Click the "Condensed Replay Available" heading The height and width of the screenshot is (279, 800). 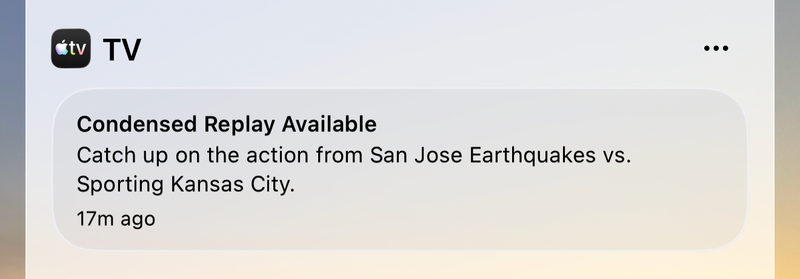click(x=227, y=124)
